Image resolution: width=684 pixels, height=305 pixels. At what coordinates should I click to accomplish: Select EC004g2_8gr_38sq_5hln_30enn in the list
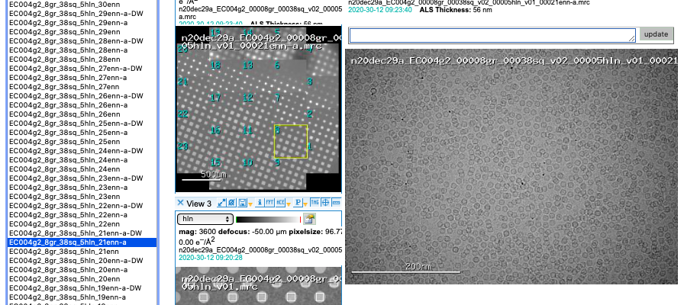tap(82, 5)
